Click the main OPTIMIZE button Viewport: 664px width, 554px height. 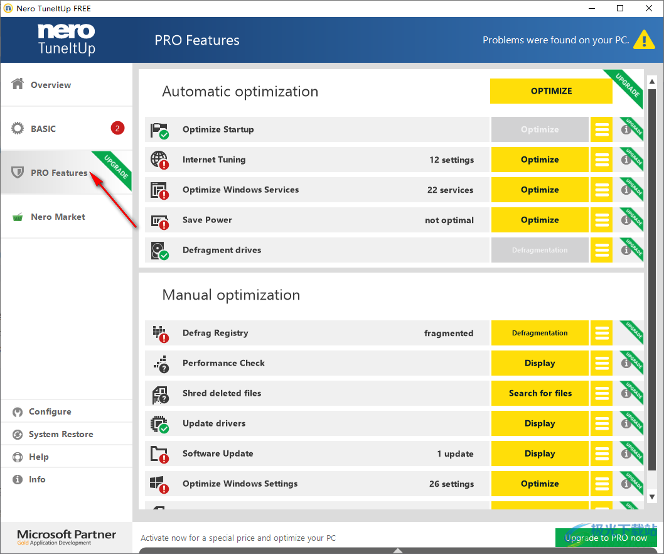click(x=551, y=90)
